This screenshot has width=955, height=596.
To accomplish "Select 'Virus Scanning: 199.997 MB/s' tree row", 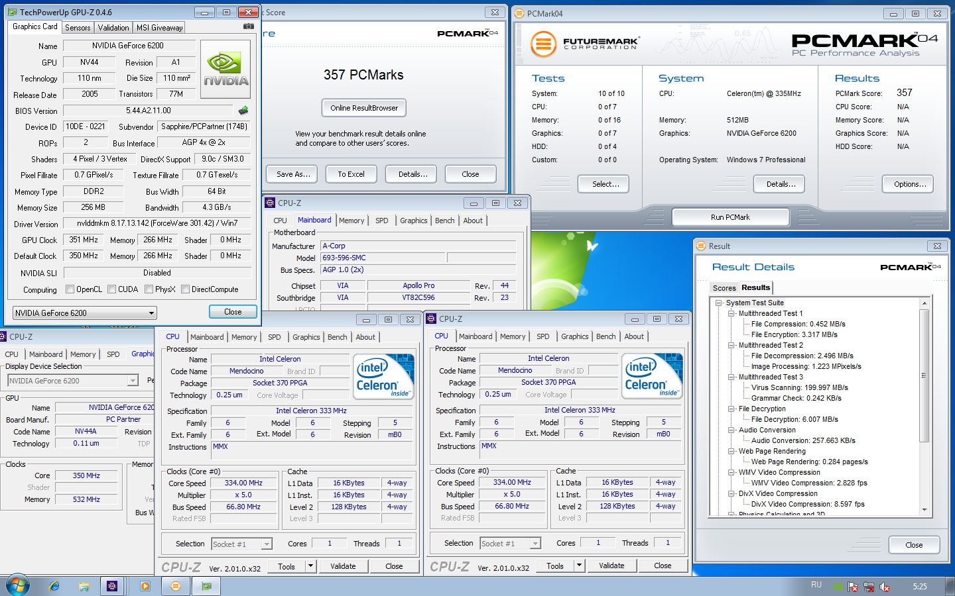I will [799, 387].
